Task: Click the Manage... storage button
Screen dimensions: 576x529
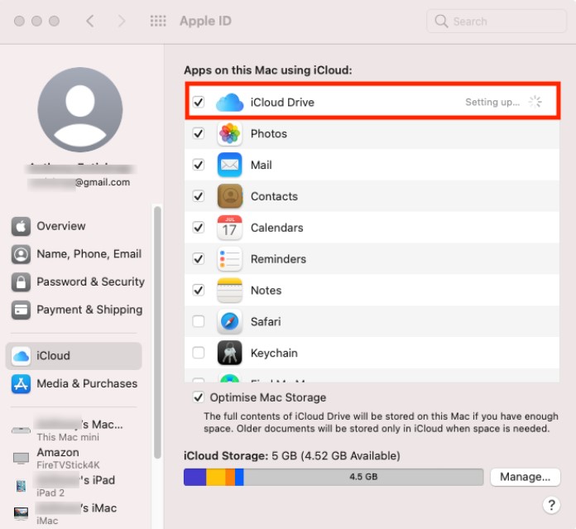Action: [526, 477]
